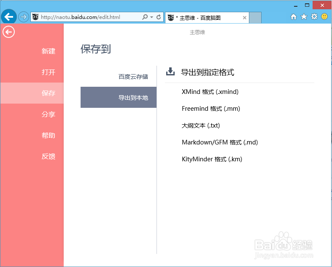Close the browser window
Screen dimensions: 332x267
[322, 5]
